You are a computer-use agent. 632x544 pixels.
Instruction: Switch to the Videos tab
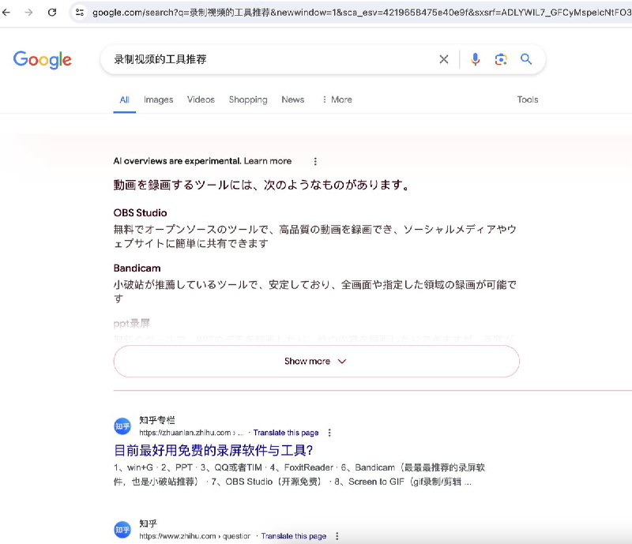click(x=201, y=99)
